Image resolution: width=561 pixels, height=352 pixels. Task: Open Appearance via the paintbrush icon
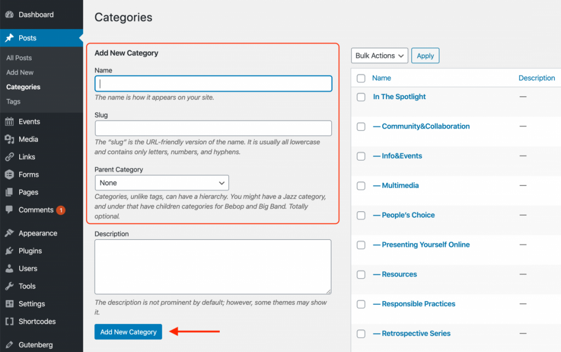point(9,233)
